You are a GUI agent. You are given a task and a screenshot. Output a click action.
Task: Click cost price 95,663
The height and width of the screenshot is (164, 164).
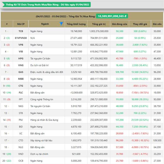click(157, 120)
